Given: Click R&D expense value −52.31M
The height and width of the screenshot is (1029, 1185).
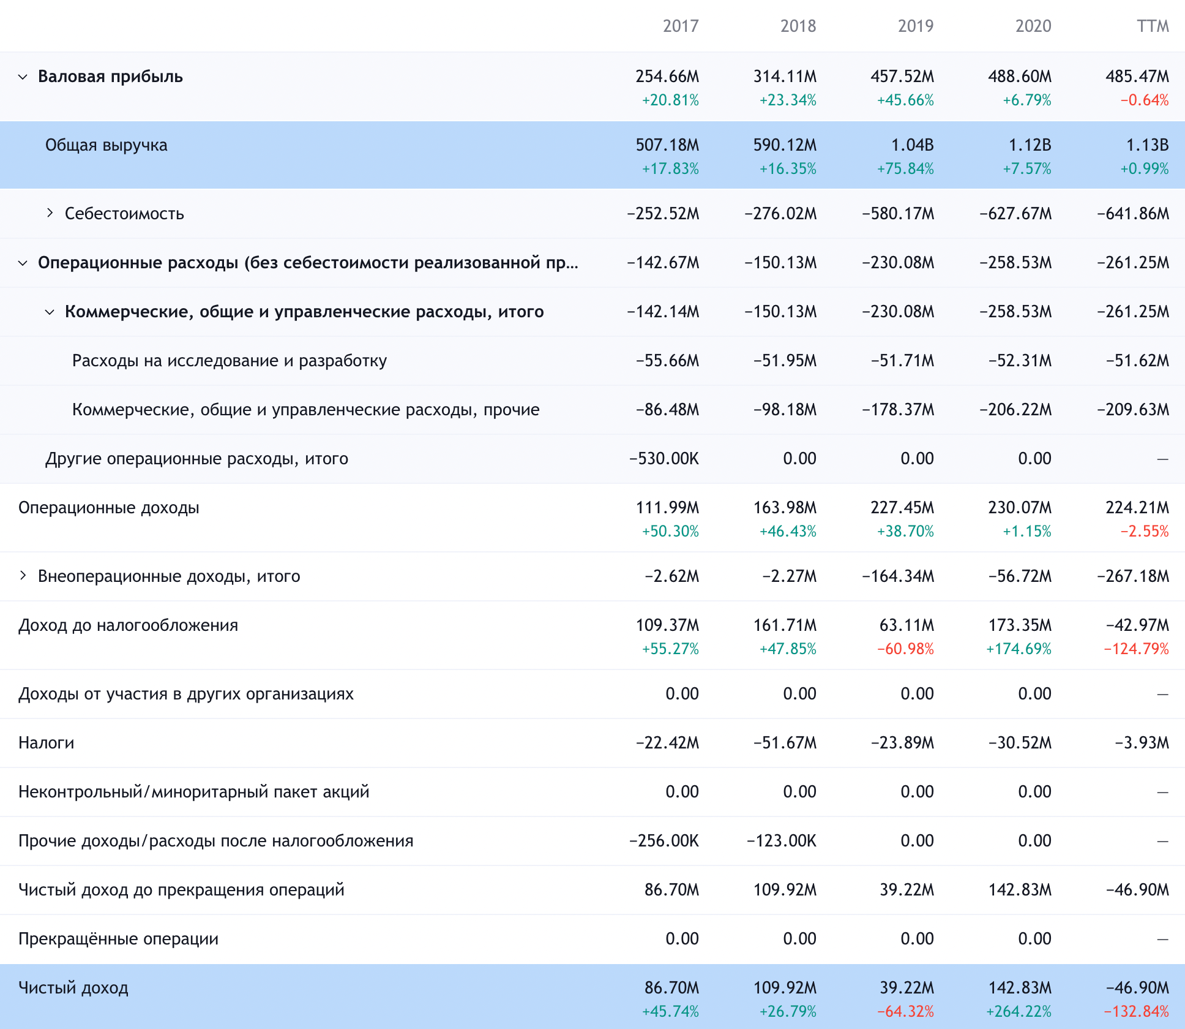Looking at the screenshot, I should (1020, 361).
